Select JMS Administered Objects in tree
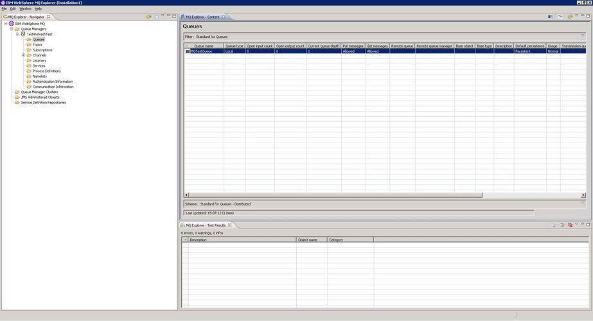Viewport: 593px width, 321px height. point(40,97)
